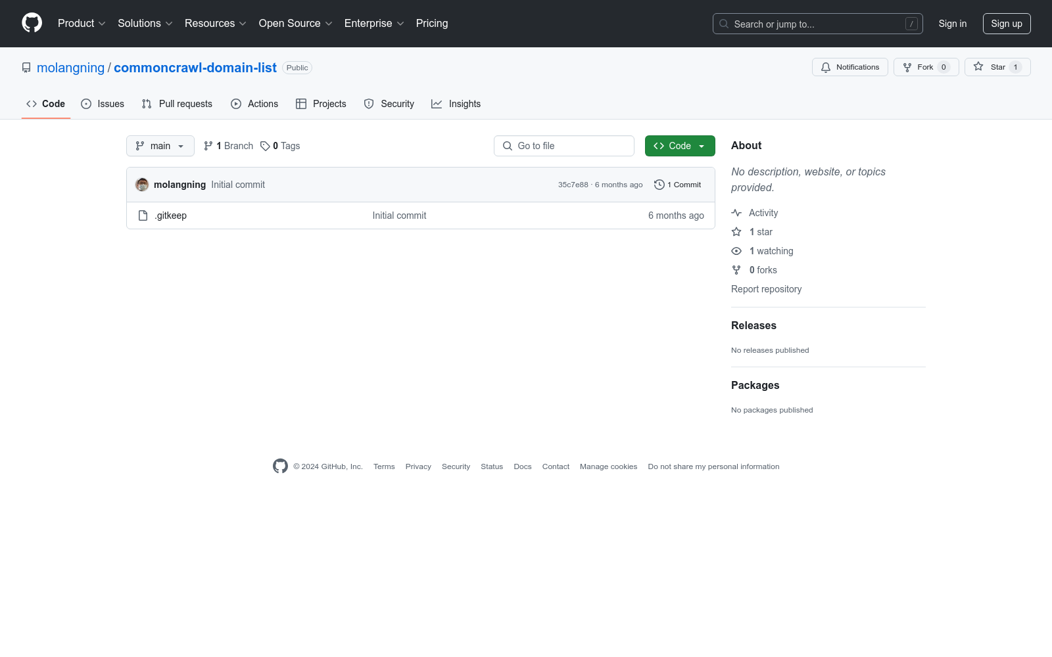
Task: Click the Go to file search box
Action: (x=563, y=146)
